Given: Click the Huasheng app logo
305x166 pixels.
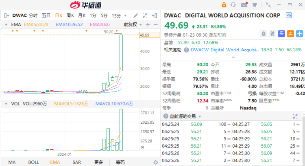Looking at the screenshot, I should 86,5.
